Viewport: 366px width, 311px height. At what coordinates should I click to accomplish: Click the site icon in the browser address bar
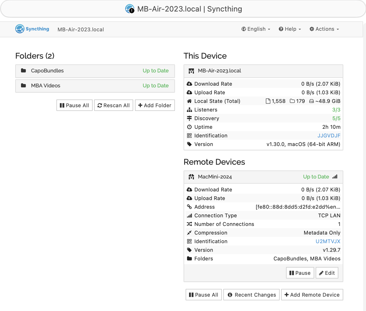click(x=130, y=9)
